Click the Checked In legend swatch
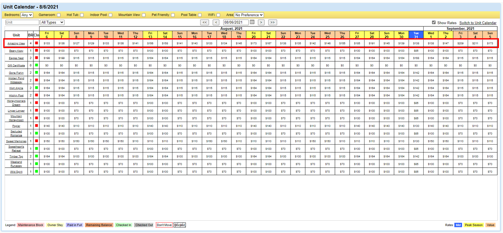Screen dimensions: 503x233 124,225
